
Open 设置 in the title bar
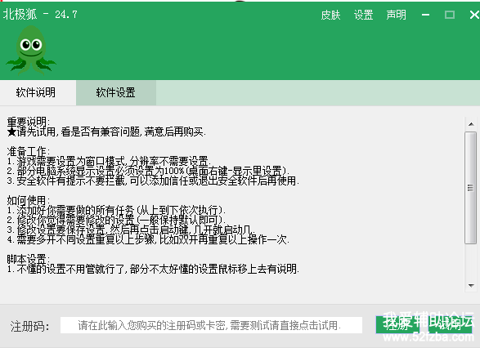tap(363, 15)
